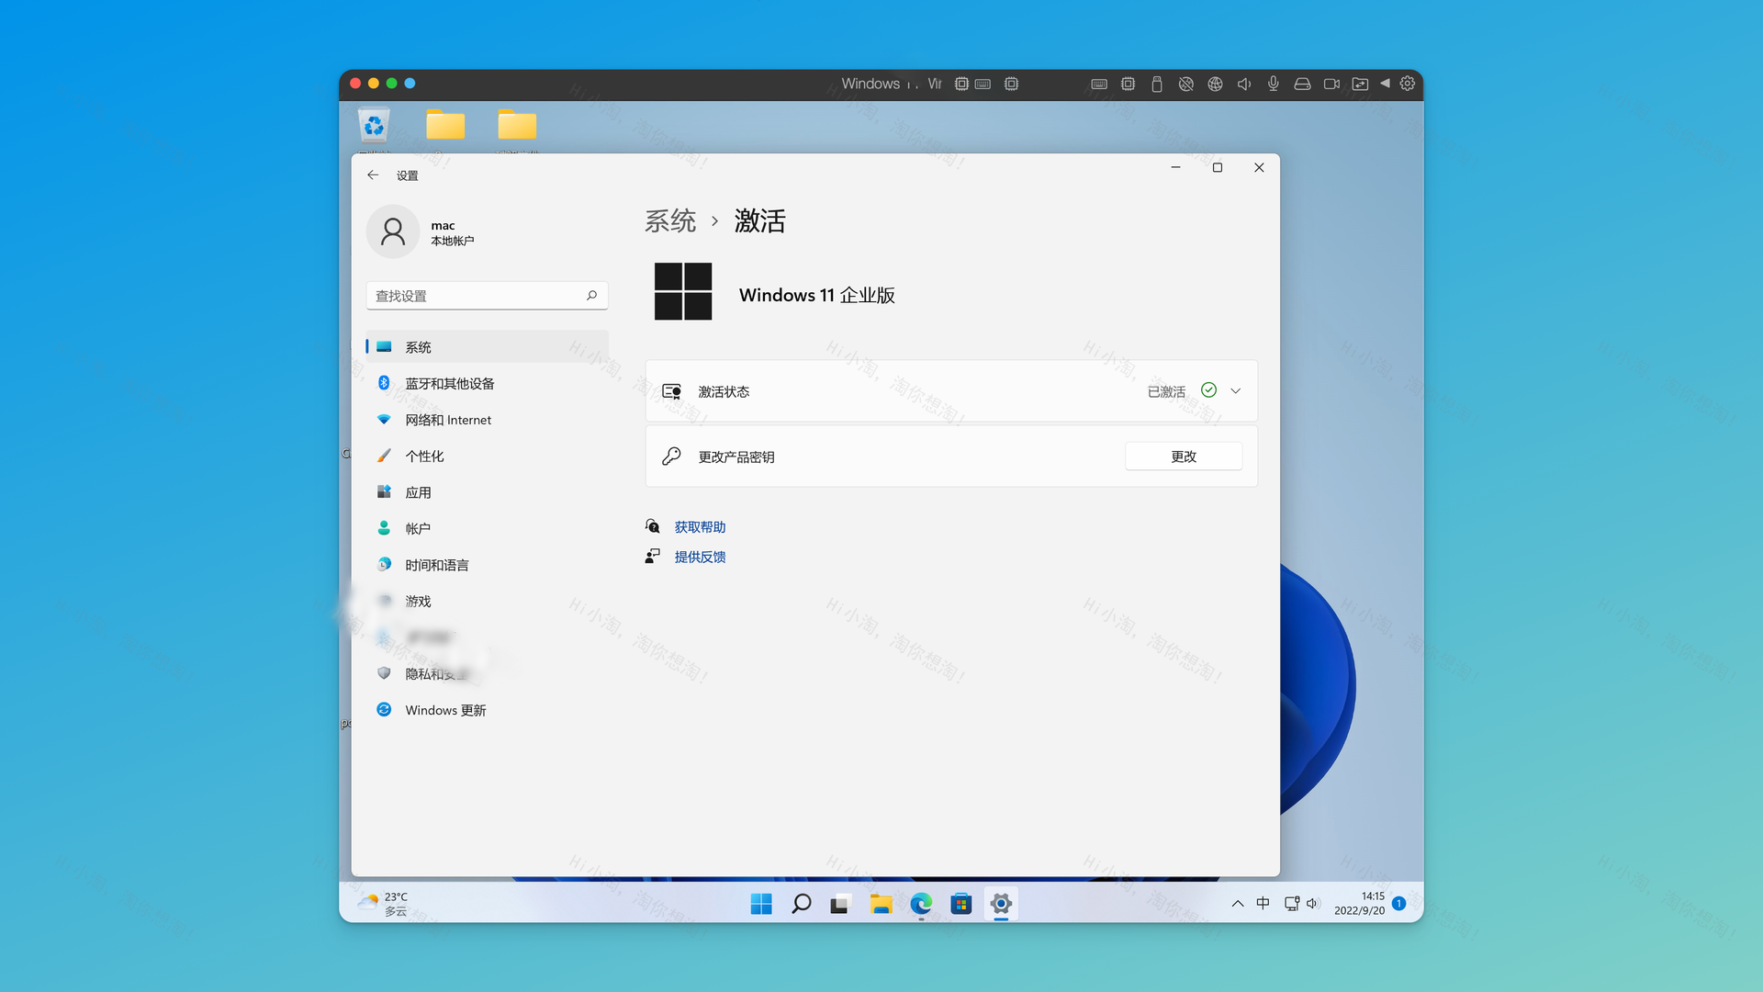This screenshot has width=1763, height=992.
Task: Open Gaming (游戏) settings
Action: pyautogui.click(x=487, y=601)
